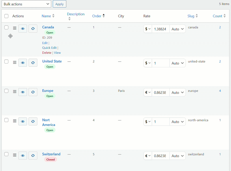Click the eye icon in United State row

pos(23,63)
